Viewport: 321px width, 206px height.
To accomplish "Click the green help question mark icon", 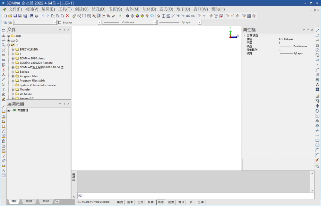I will tap(120, 16).
